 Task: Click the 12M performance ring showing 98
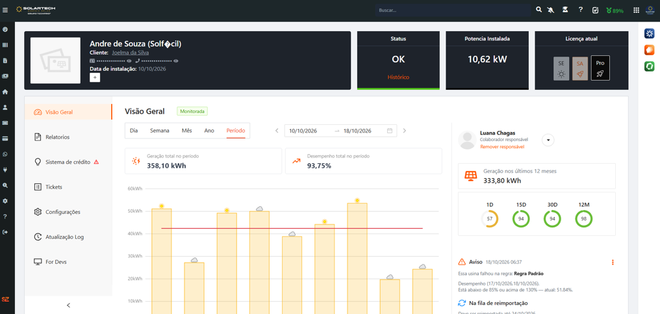(584, 219)
